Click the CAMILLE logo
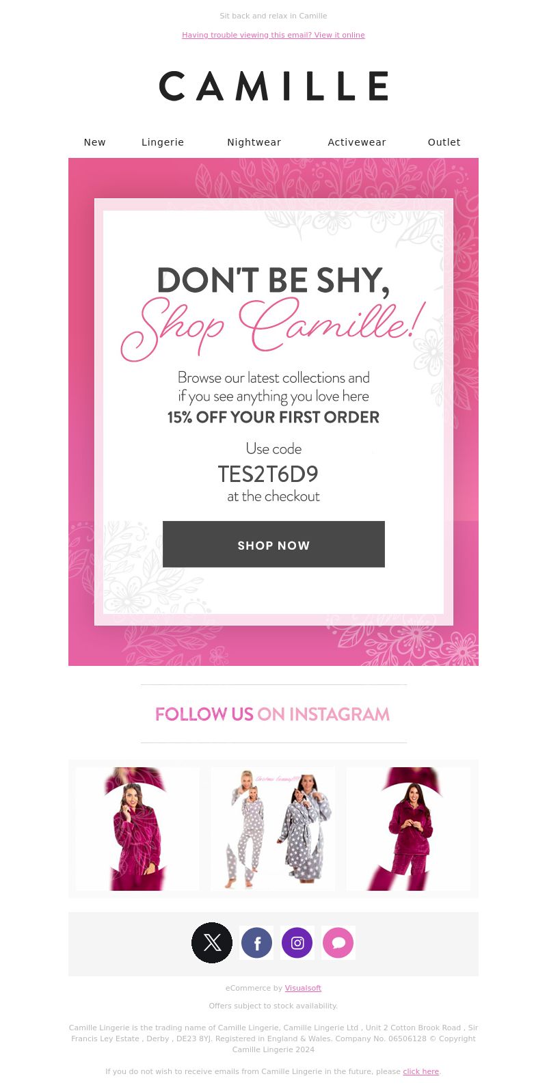The height and width of the screenshot is (1085, 547). point(273,86)
